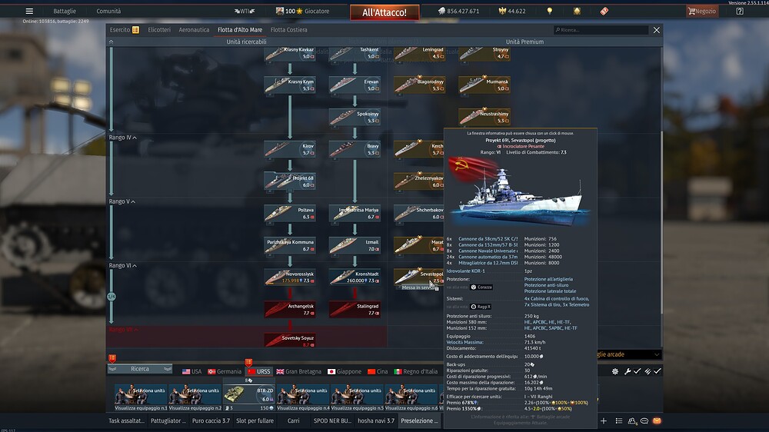Open the Negozio shop
This screenshot has width=769, height=432.
click(x=702, y=11)
